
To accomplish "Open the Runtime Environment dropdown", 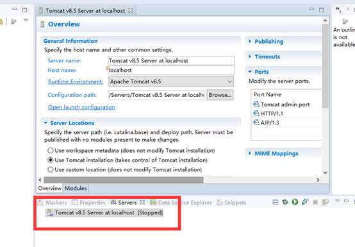I will (171, 81).
